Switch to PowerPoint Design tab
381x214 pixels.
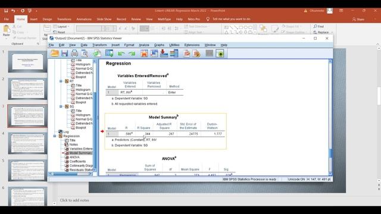(47, 19)
